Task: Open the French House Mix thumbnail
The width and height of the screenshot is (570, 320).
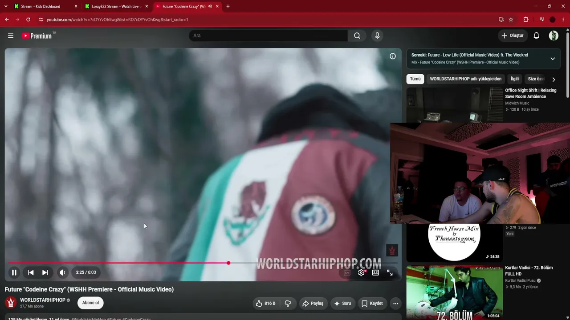Action: coord(455,243)
